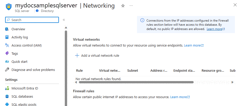The width and height of the screenshot is (240, 106).
Task: Click the Access control people icon
Action: [7, 45]
